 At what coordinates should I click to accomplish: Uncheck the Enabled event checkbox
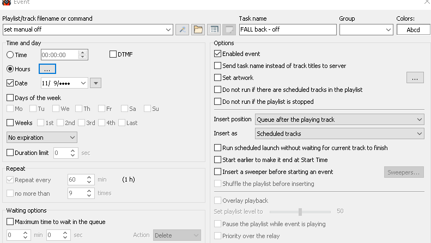tap(218, 54)
